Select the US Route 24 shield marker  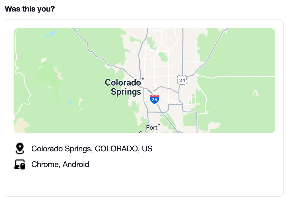pyautogui.click(x=182, y=80)
